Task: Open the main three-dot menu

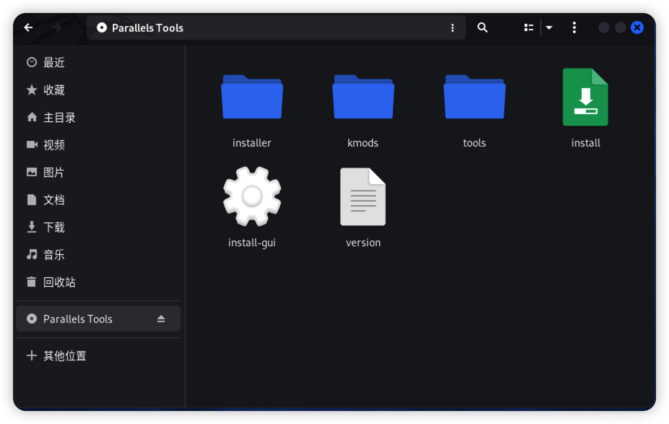Action: click(x=574, y=27)
